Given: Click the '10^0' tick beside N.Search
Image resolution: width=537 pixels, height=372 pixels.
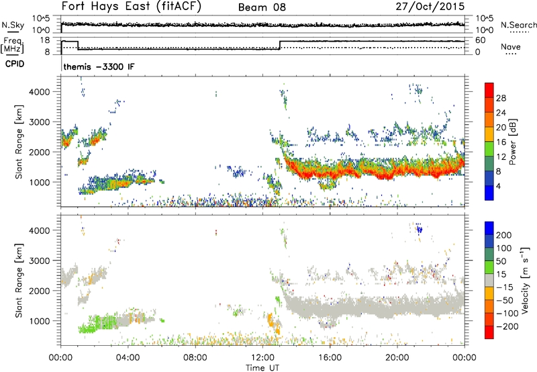Looking at the screenshot, I should pyautogui.click(x=485, y=30).
